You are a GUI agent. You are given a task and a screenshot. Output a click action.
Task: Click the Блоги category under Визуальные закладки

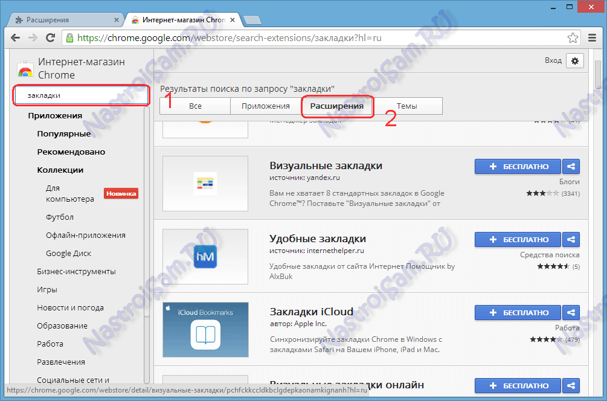coord(569,182)
